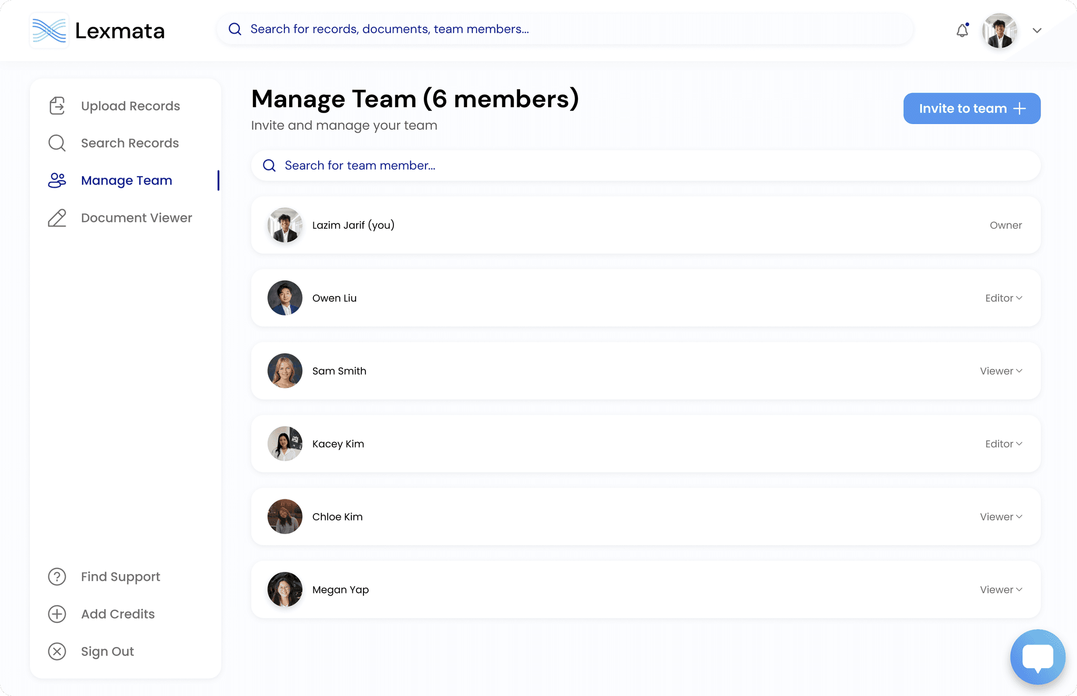Click the Search for team member field
Screen dimensions: 1077x696
click(x=645, y=166)
